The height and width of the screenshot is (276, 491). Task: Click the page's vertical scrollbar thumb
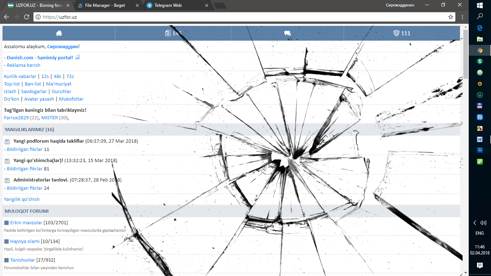pyautogui.click(x=465, y=54)
